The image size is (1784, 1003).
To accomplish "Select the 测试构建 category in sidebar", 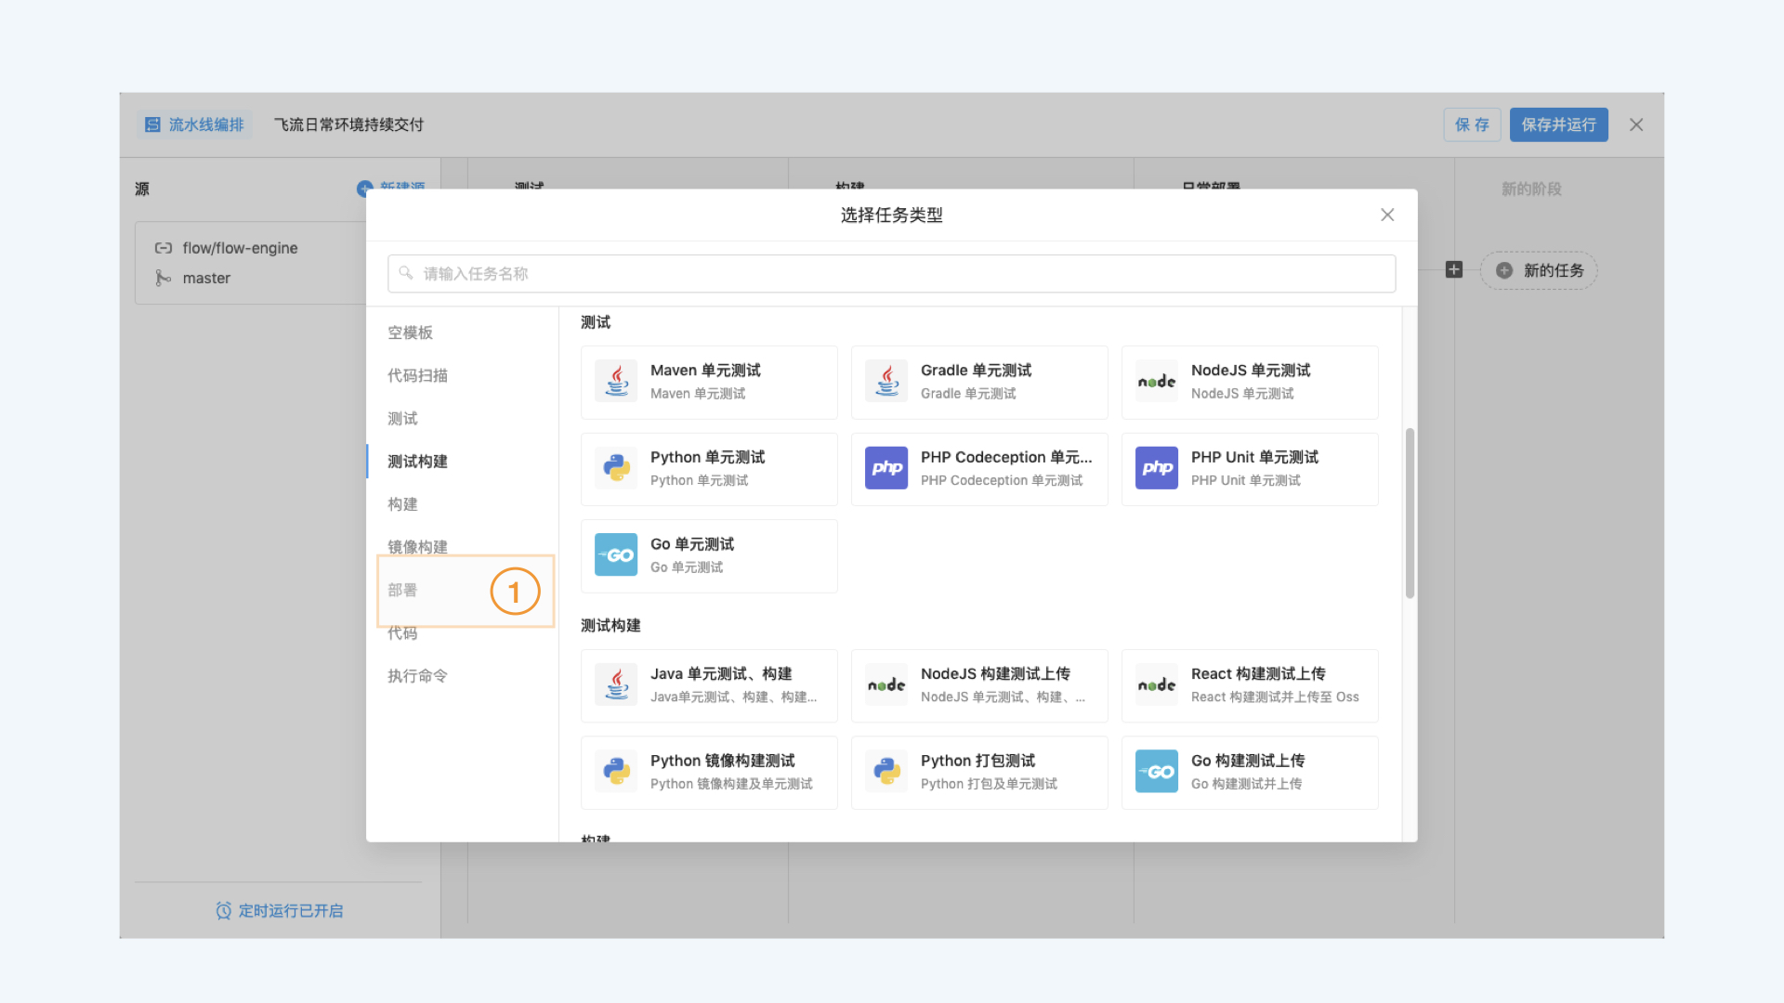I will coord(417,461).
